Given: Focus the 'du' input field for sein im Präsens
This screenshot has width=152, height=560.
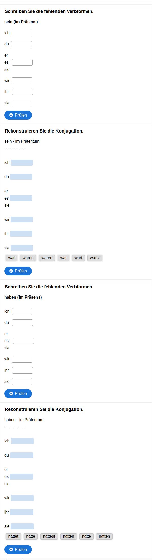Looking at the screenshot, I should 22,44.
